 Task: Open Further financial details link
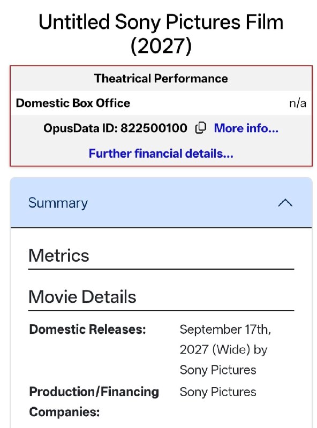pyautogui.click(x=161, y=154)
